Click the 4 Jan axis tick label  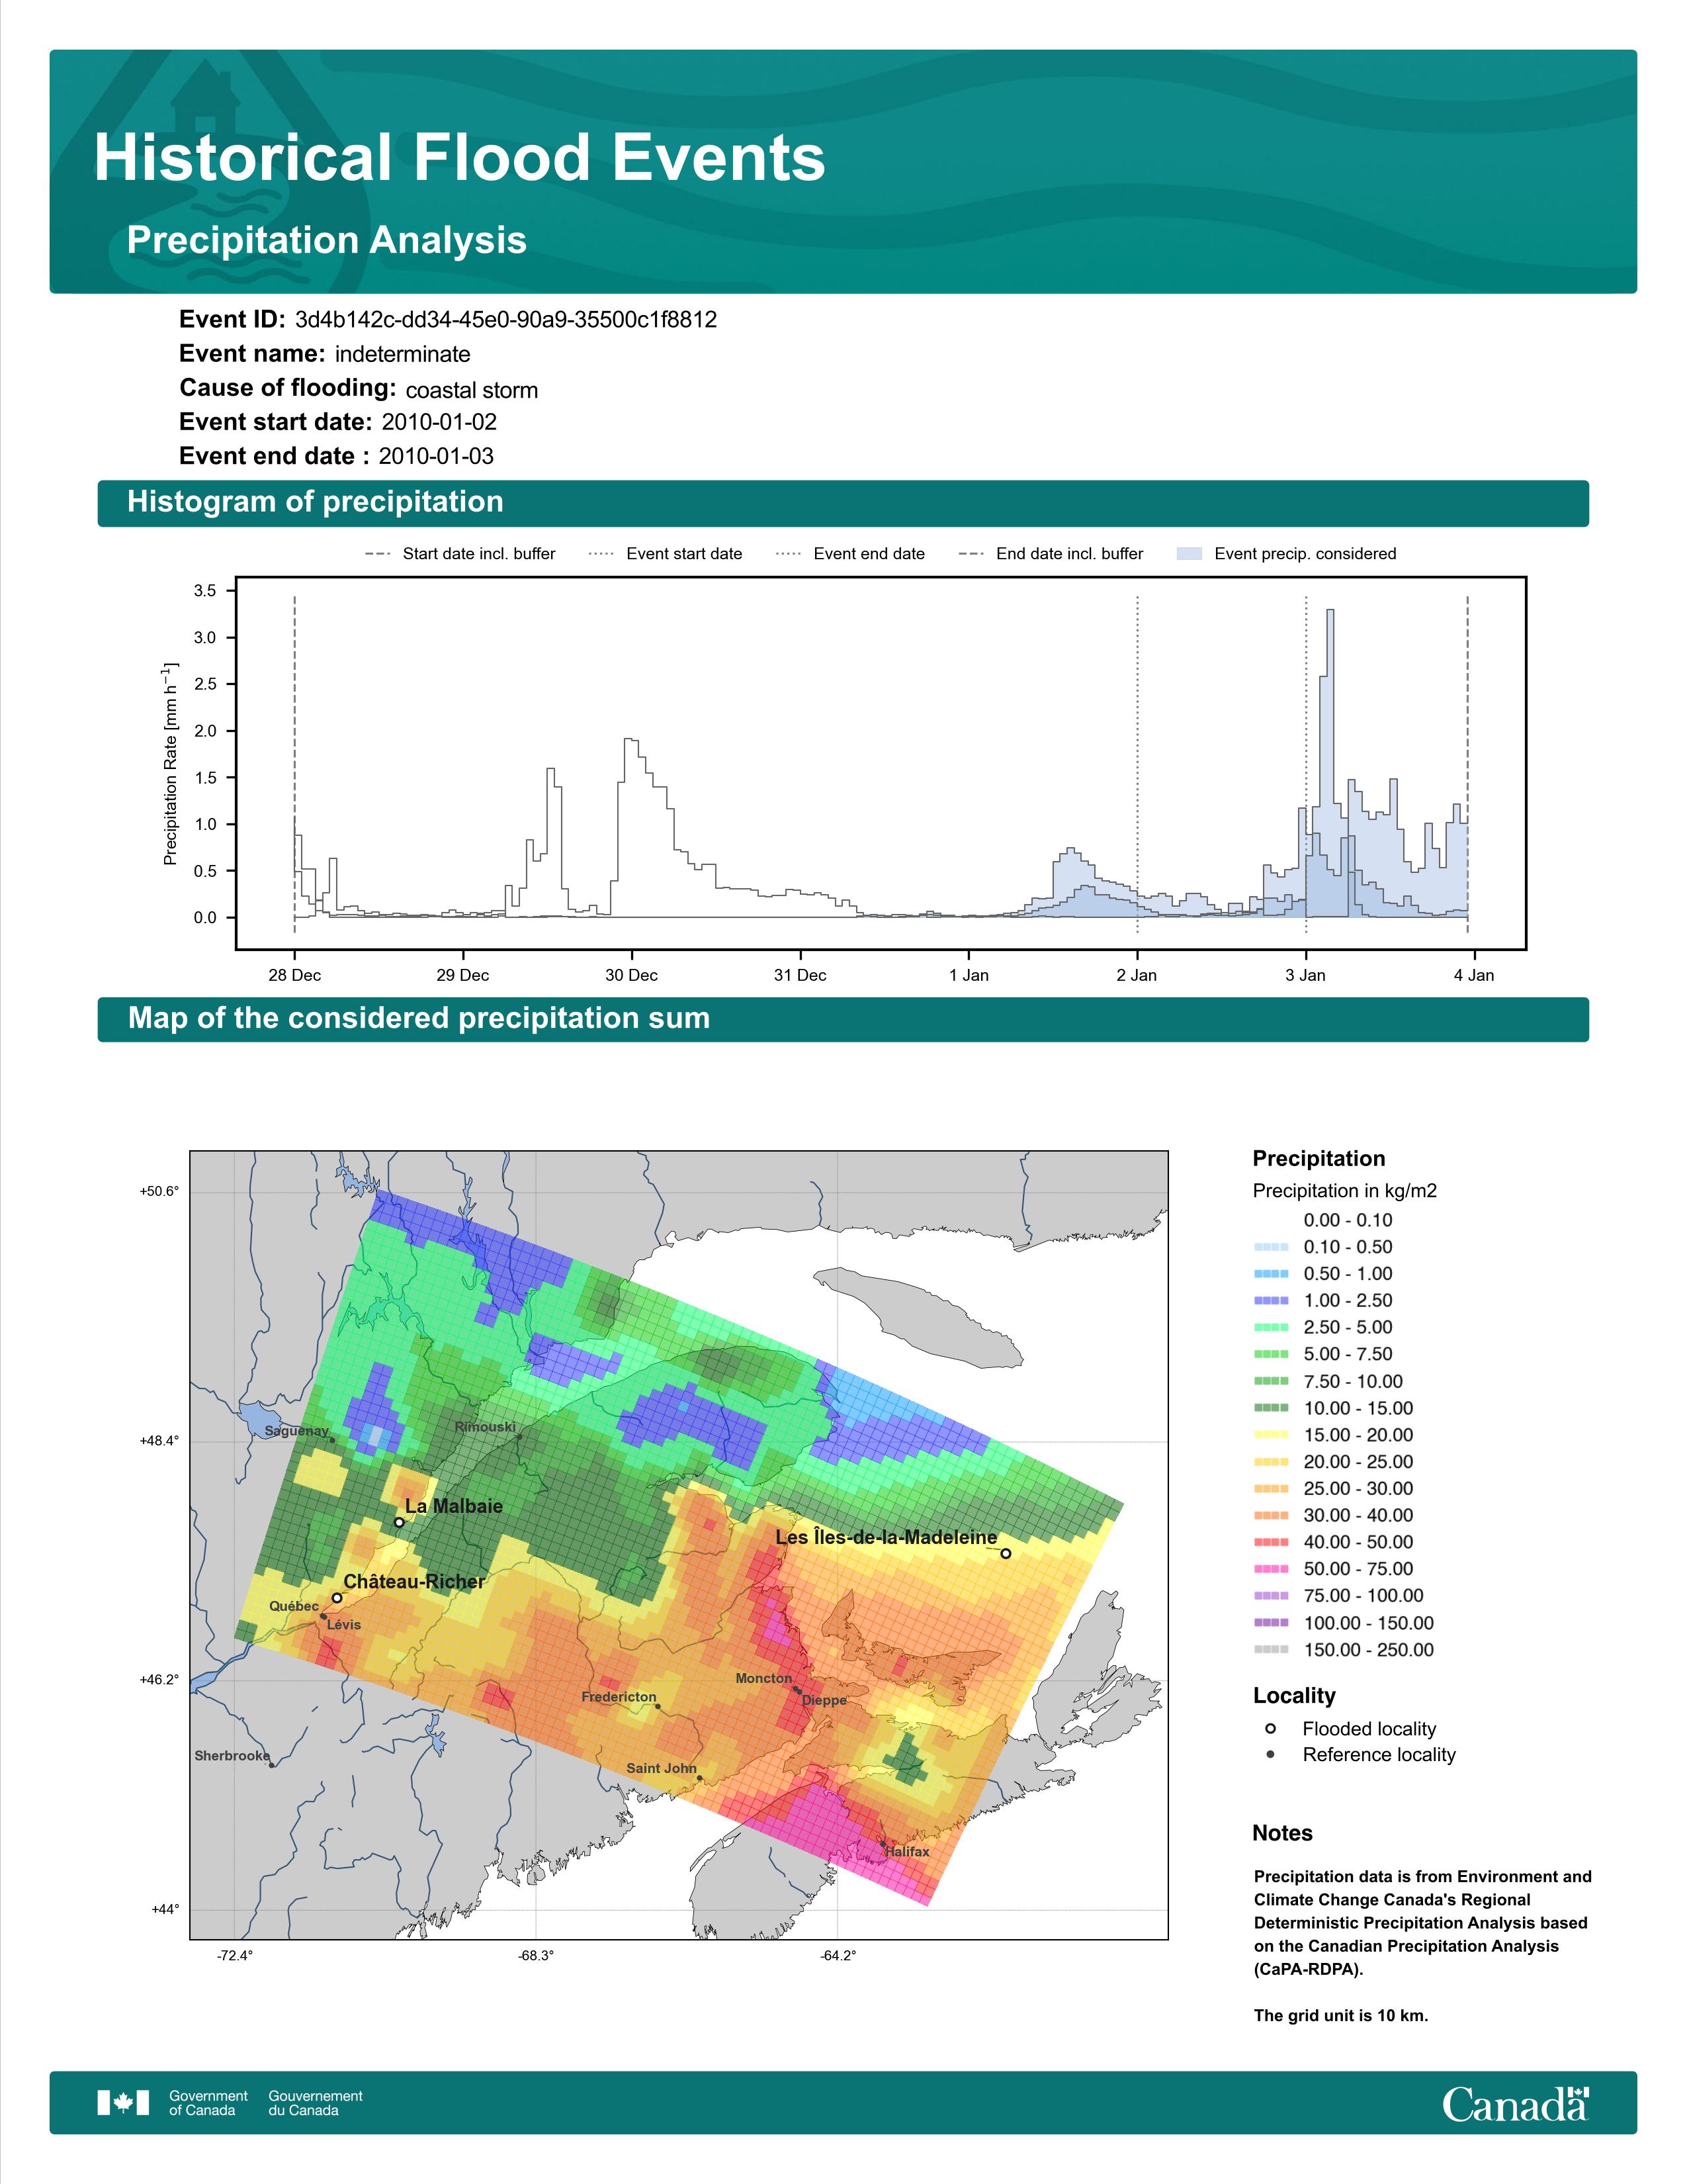pyautogui.click(x=1474, y=975)
